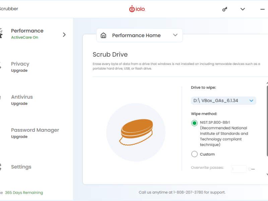
Task: Click Upgrade under Privacy
Action: coord(19,71)
